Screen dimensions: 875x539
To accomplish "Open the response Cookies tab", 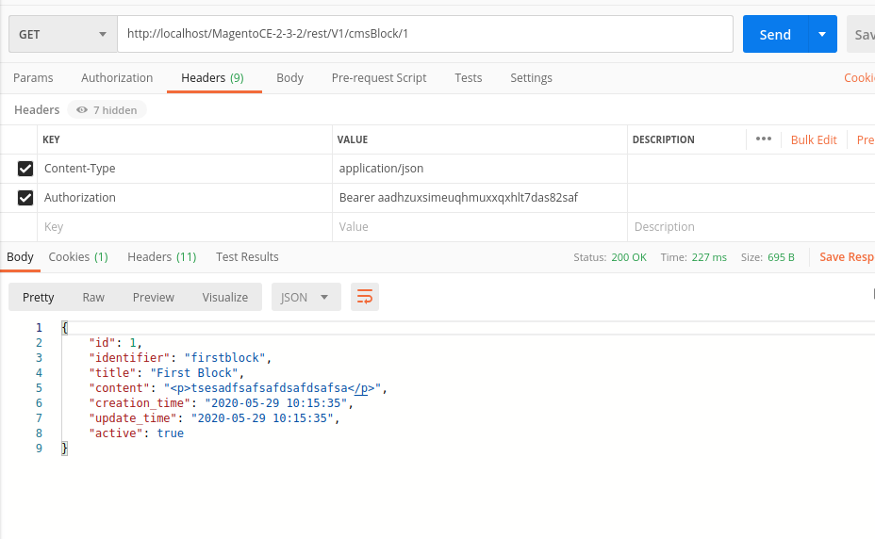I will 77,257.
